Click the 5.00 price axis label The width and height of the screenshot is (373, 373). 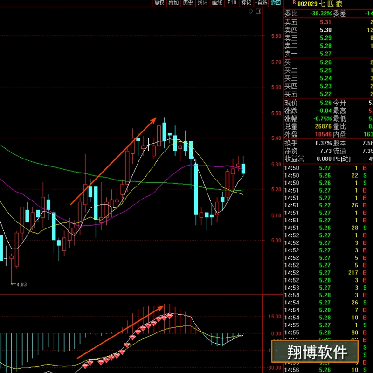(x=276, y=241)
